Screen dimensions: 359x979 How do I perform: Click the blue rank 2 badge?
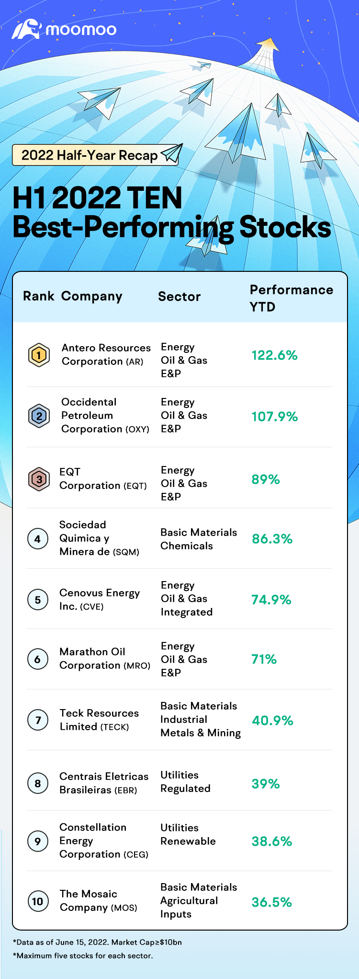pos(39,416)
